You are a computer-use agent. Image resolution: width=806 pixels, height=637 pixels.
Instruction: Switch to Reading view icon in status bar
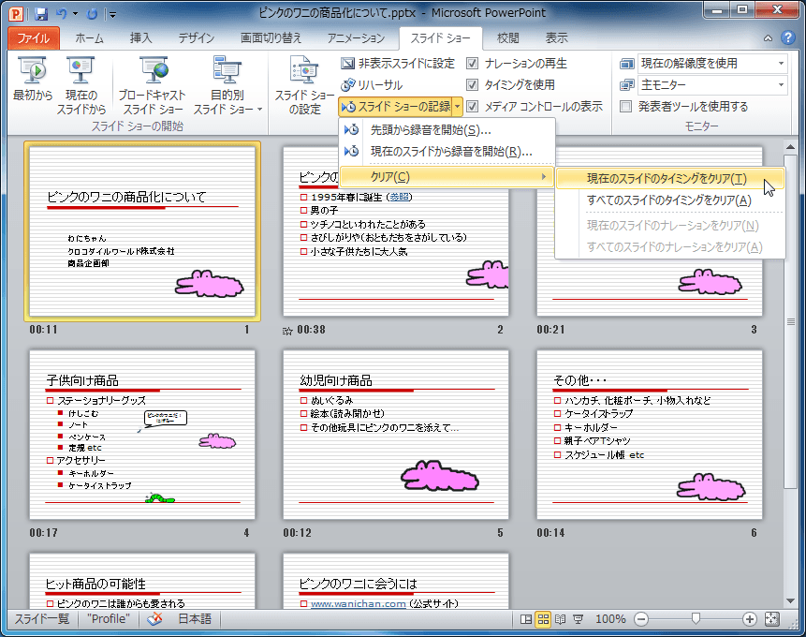coord(561,619)
